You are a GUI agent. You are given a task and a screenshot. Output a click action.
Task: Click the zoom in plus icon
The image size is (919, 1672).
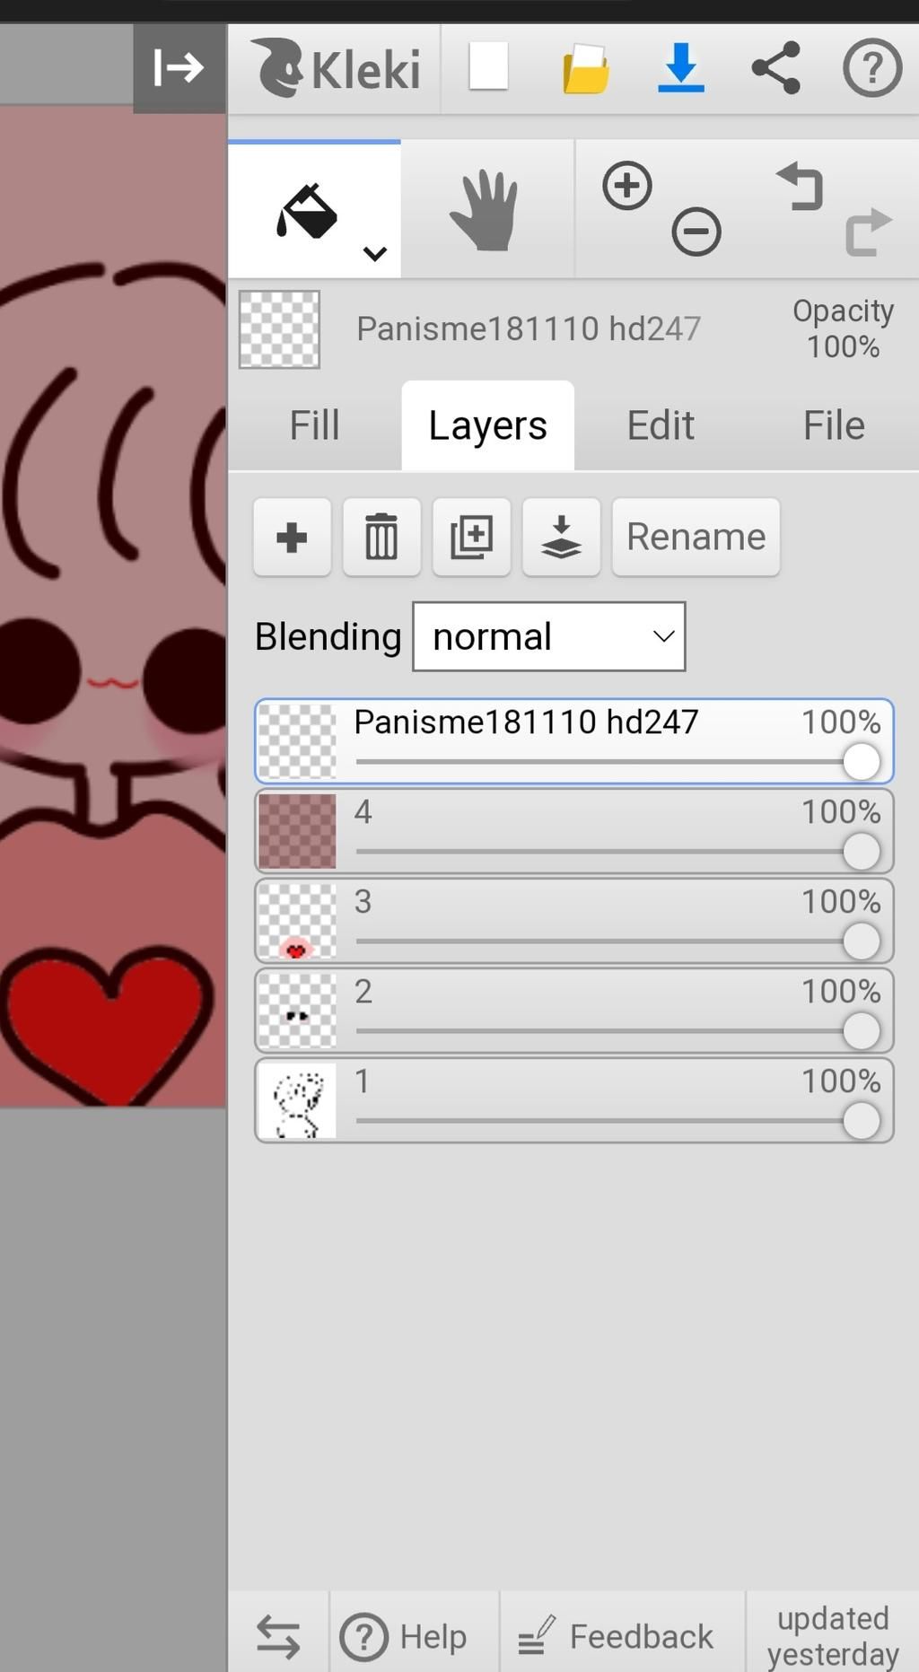(x=626, y=186)
